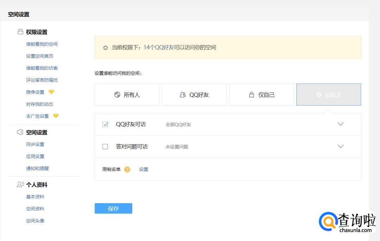Click the gear icon in the yellow notice
This screenshot has width=380, height=241.
(106, 48)
